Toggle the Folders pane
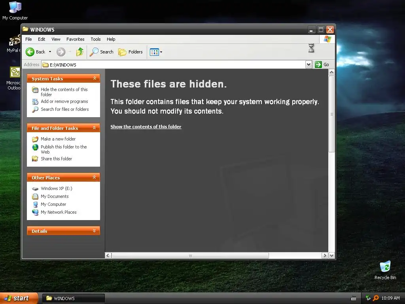This screenshot has height=304, width=405. (x=131, y=52)
